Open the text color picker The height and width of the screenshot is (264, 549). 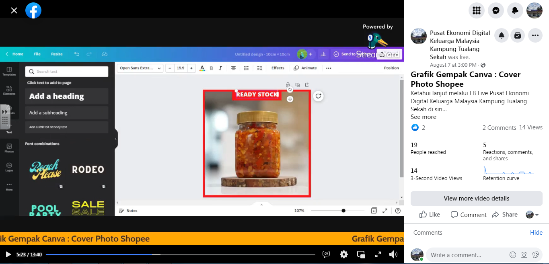[x=202, y=68]
